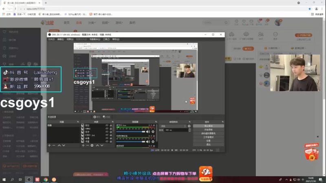
Task: Bookmark this page with Chrome star icon
Action: (310, 9)
